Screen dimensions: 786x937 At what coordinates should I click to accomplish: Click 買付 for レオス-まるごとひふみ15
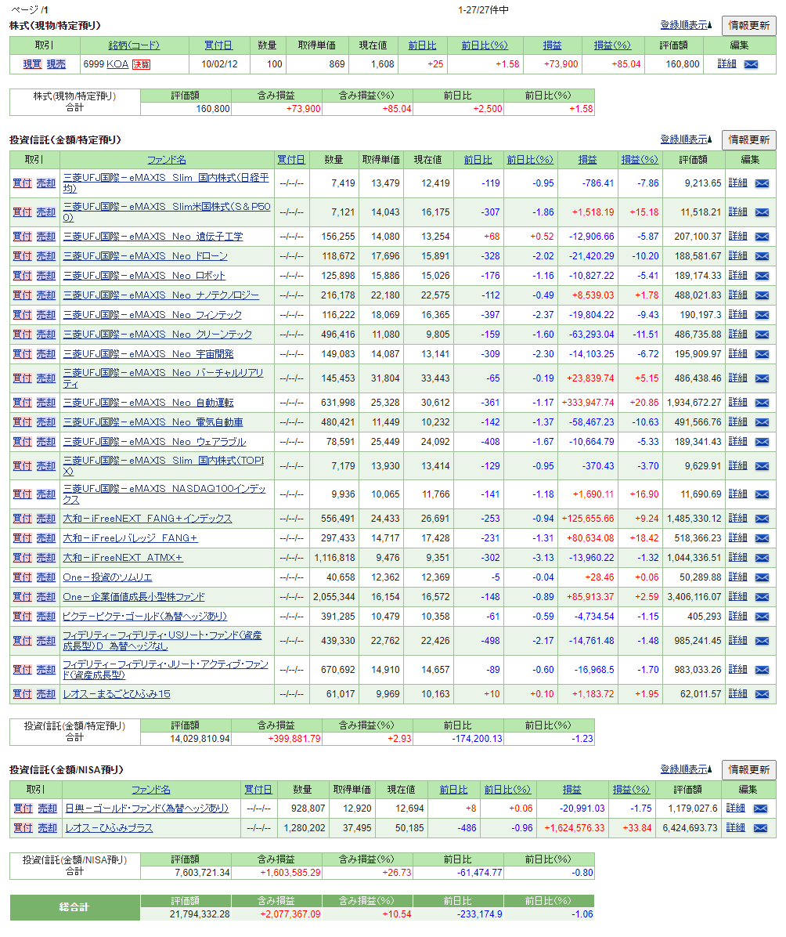pos(22,694)
